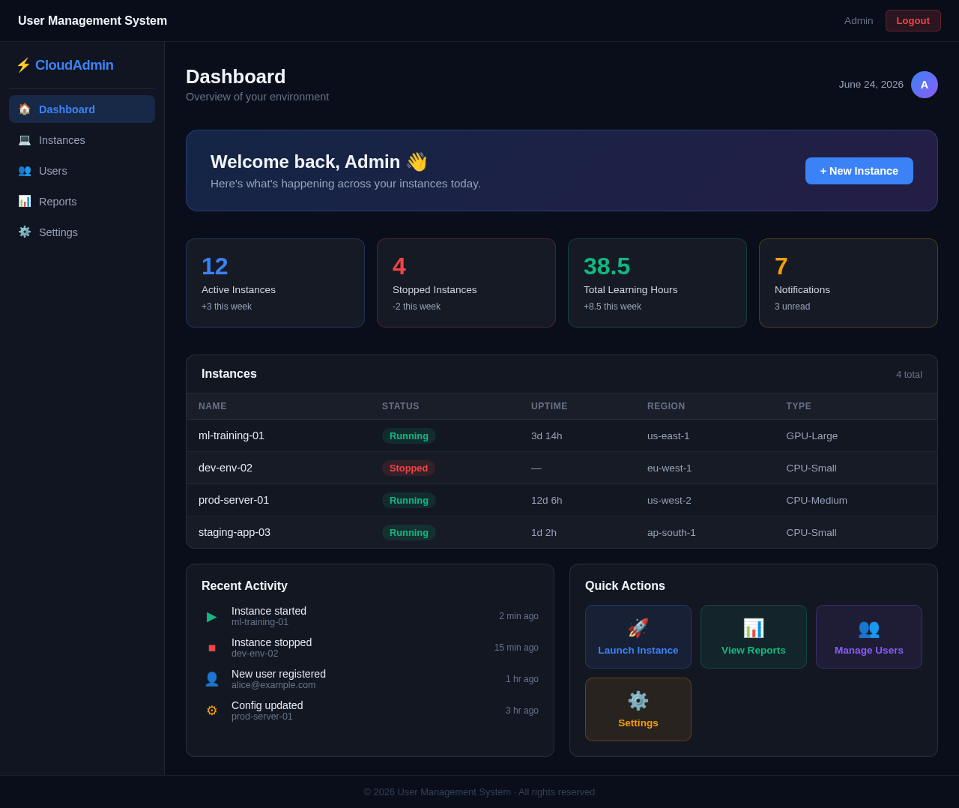
Task: Click the person icon for New user registered
Action: (212, 679)
